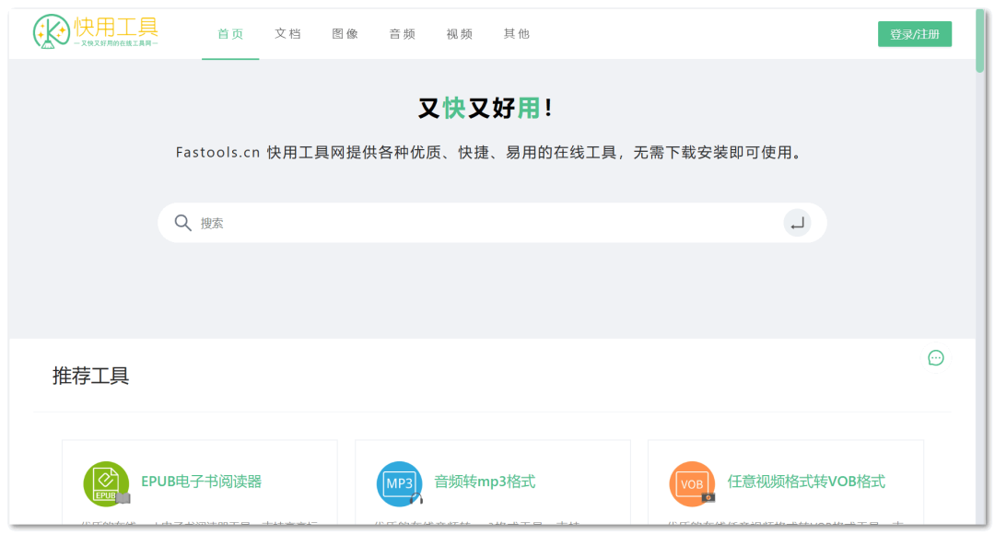The image size is (995, 534).
Task: Click the orange VOB converter icon
Action: tap(691, 482)
